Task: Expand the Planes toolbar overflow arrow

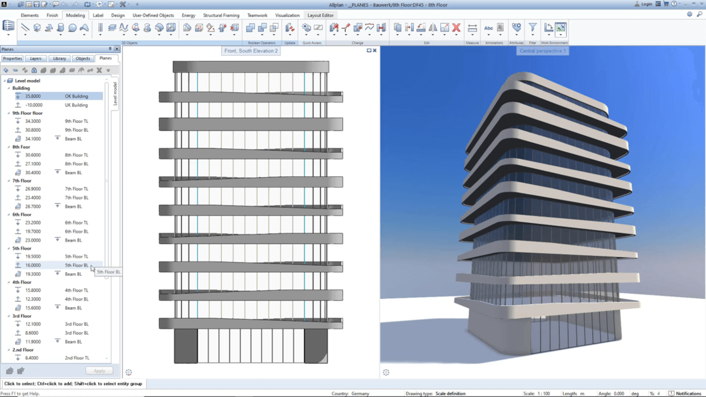Action: tap(108, 71)
